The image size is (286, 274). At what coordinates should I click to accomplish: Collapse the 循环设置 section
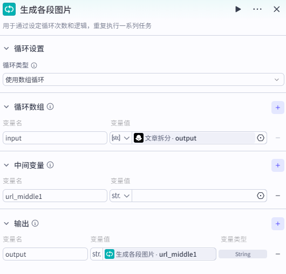point(6,49)
